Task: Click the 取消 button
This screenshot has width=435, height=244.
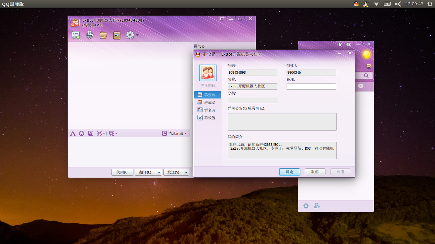Action: click(315, 172)
